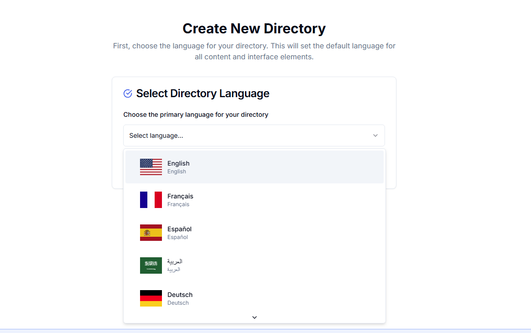
Task: Click the highlighted English row
Action: [254, 166]
